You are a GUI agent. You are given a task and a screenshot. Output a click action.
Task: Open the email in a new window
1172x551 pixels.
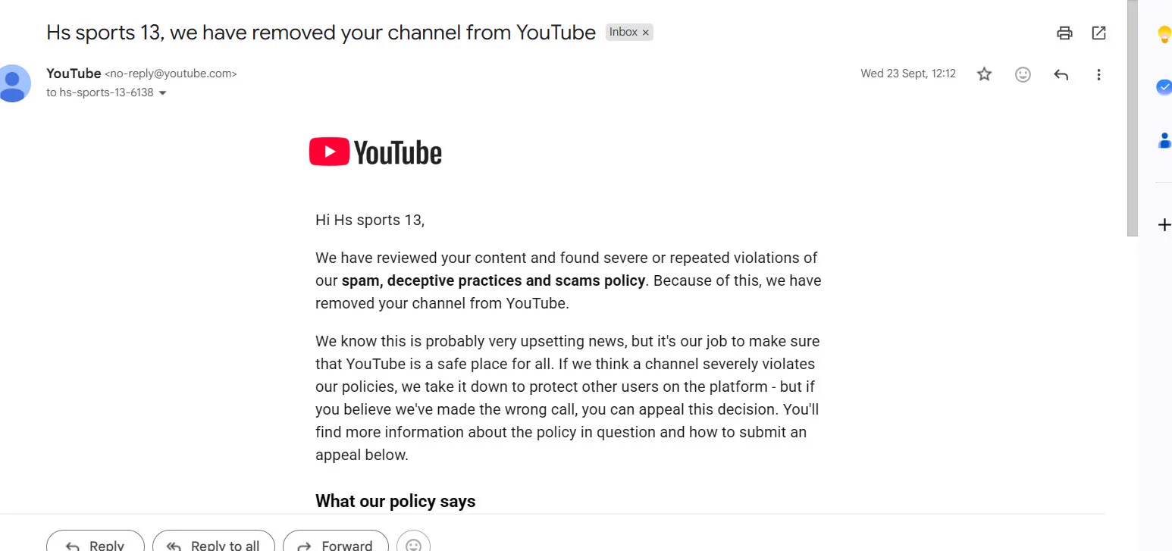coord(1098,33)
